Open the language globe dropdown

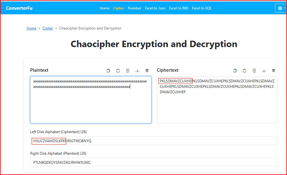coord(281,8)
